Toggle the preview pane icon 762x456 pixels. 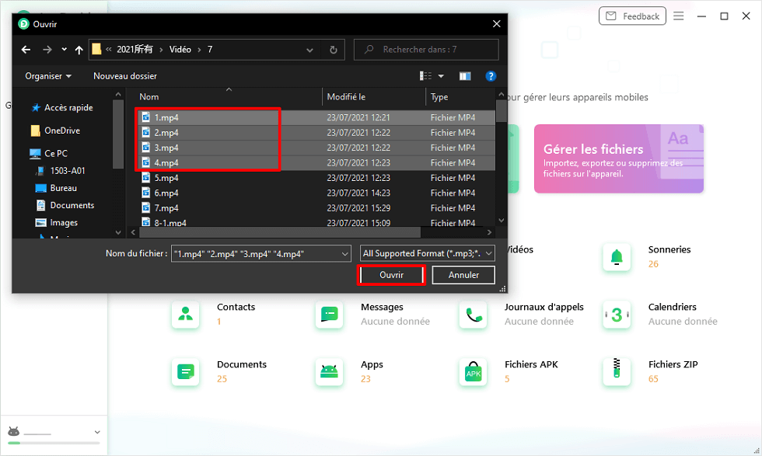pos(465,76)
